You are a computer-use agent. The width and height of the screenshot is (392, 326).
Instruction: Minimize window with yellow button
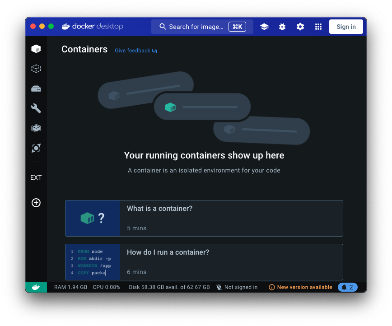[x=42, y=26]
